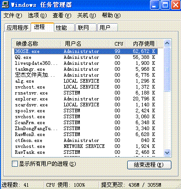Open the 选项(O) menu
The width and height of the screenshot is (181, 189).
pos(37,16)
